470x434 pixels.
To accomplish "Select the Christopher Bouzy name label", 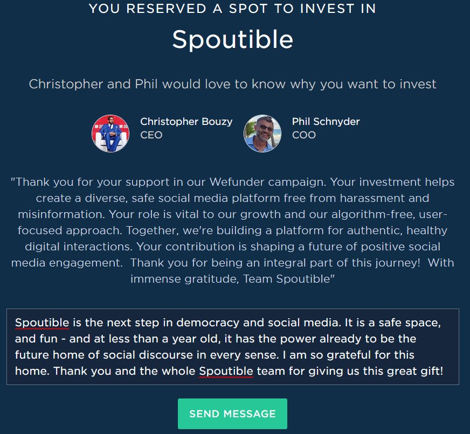I will (x=186, y=122).
